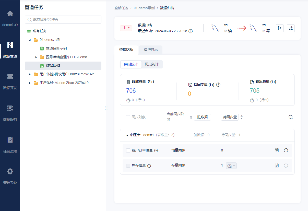Select 数据归档 in the task tree

point(63,66)
